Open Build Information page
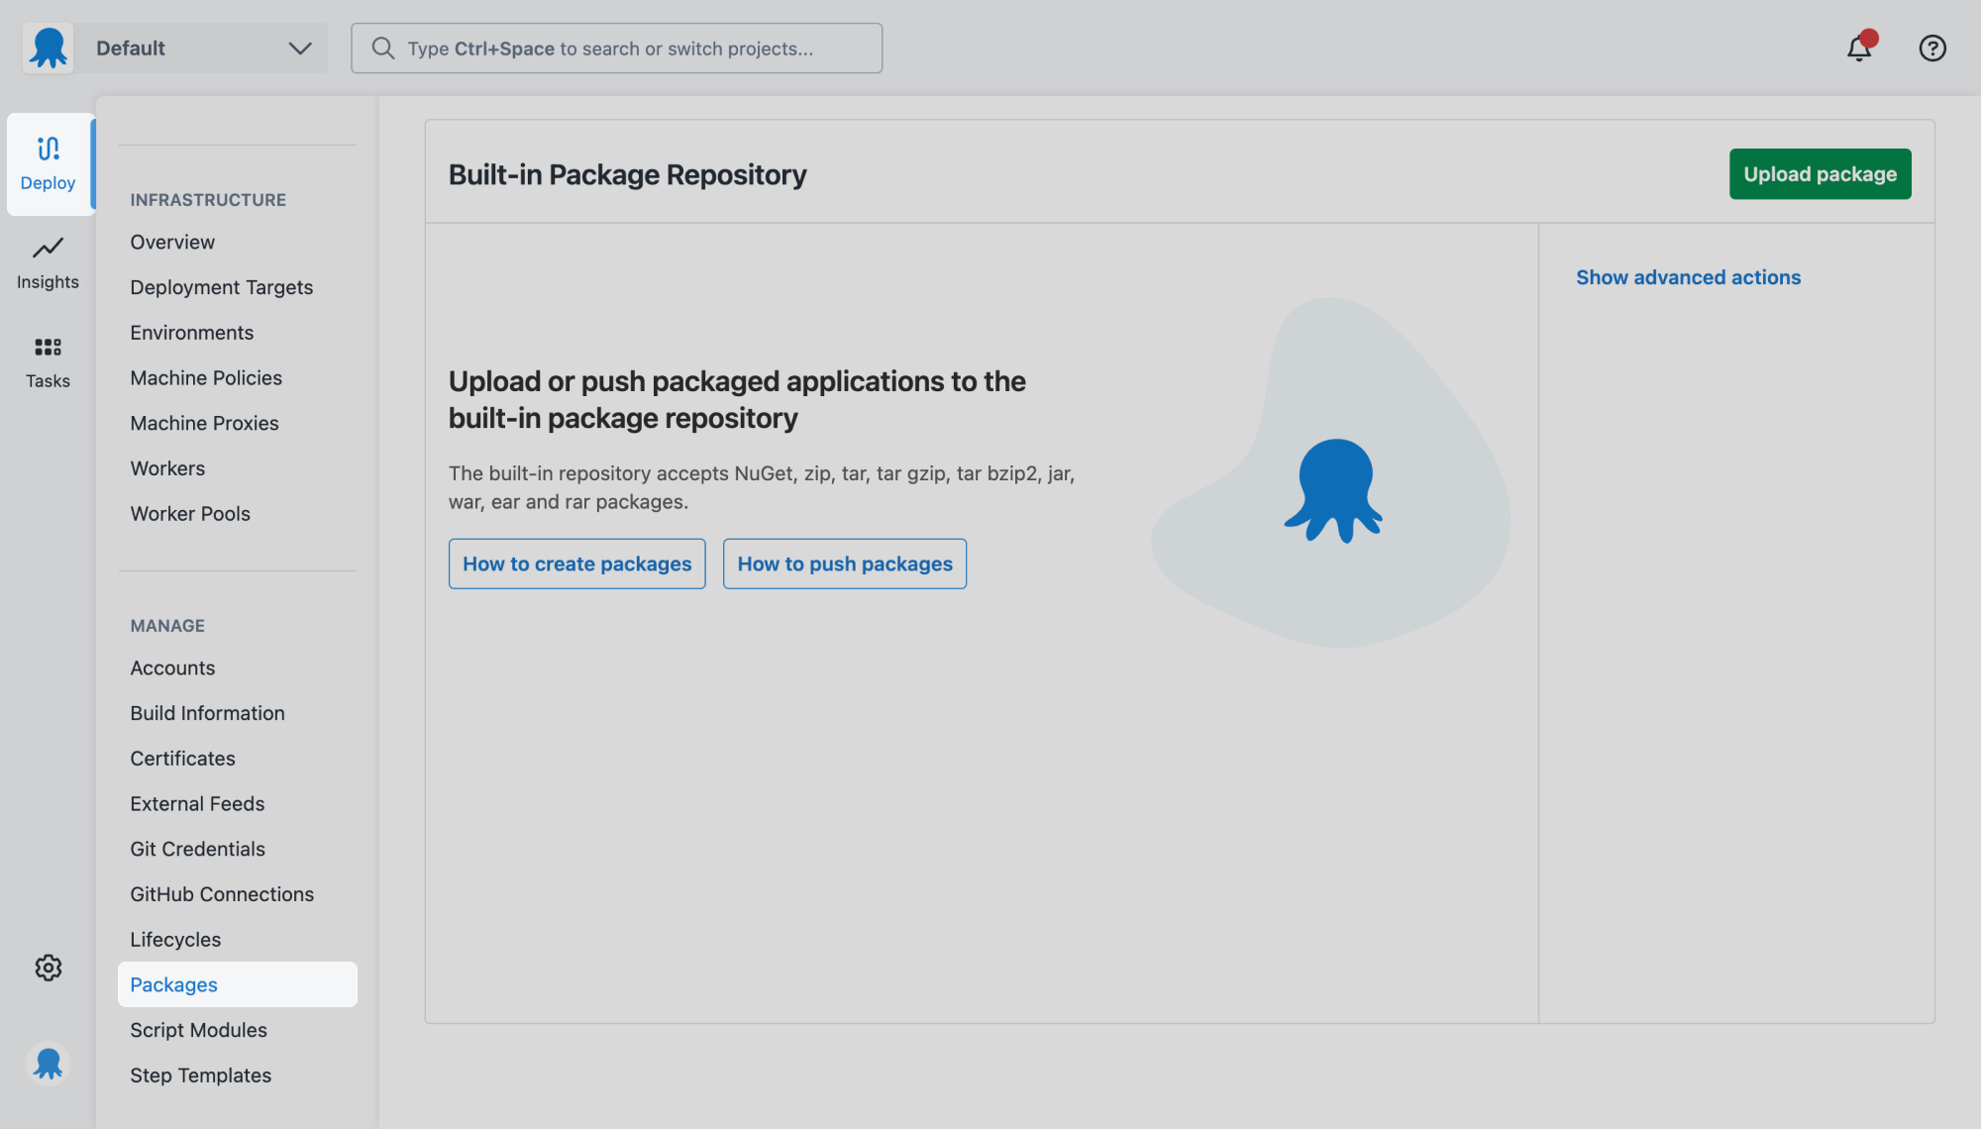Image resolution: width=1981 pixels, height=1129 pixels. tap(207, 713)
